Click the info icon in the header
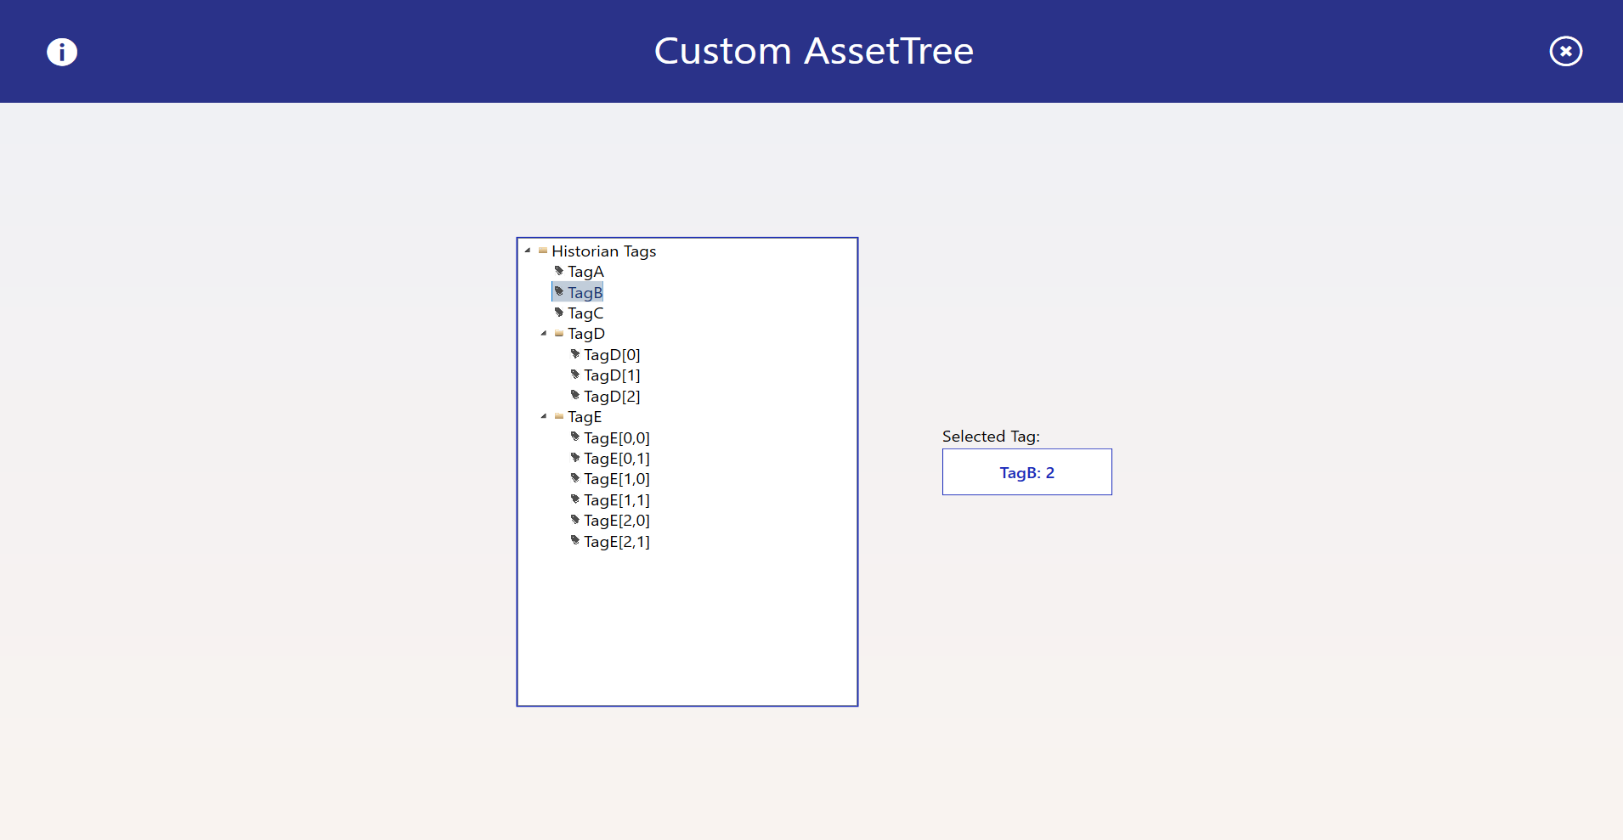This screenshot has height=840, width=1623. click(62, 52)
